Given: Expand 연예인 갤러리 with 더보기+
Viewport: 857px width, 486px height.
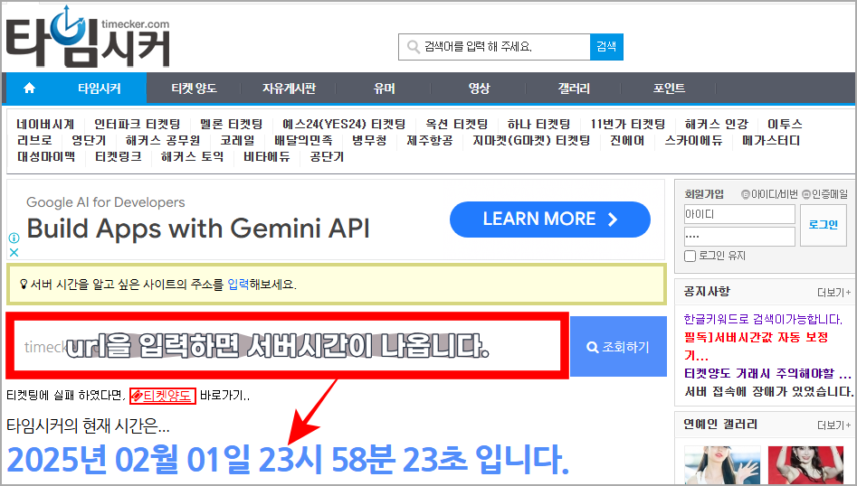Looking at the screenshot, I should click(833, 425).
